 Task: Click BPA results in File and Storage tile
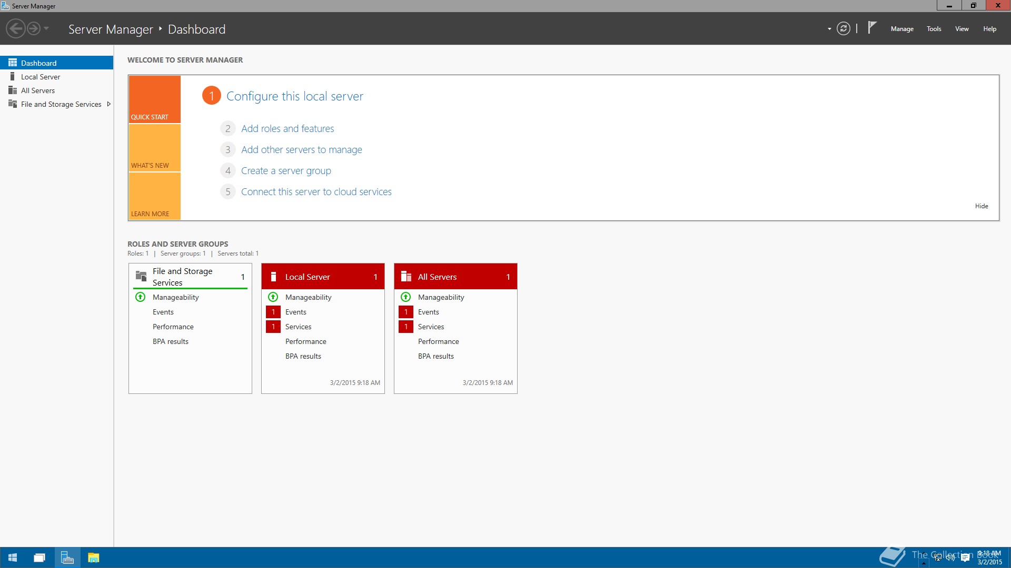point(171,341)
